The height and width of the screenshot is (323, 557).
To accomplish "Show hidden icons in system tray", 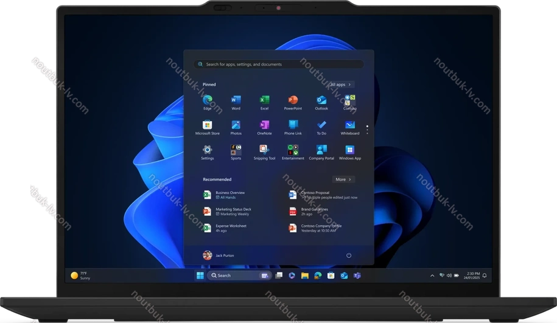I will tap(432, 276).
